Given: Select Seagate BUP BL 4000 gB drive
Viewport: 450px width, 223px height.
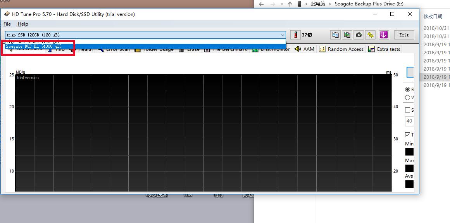Looking at the screenshot, I should (33, 46).
